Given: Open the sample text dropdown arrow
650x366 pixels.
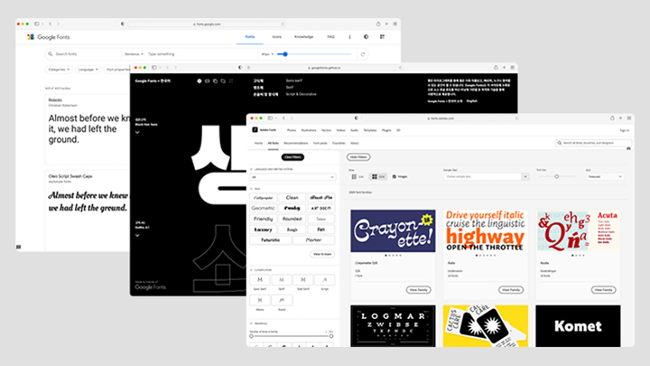Looking at the screenshot, I should (x=525, y=177).
